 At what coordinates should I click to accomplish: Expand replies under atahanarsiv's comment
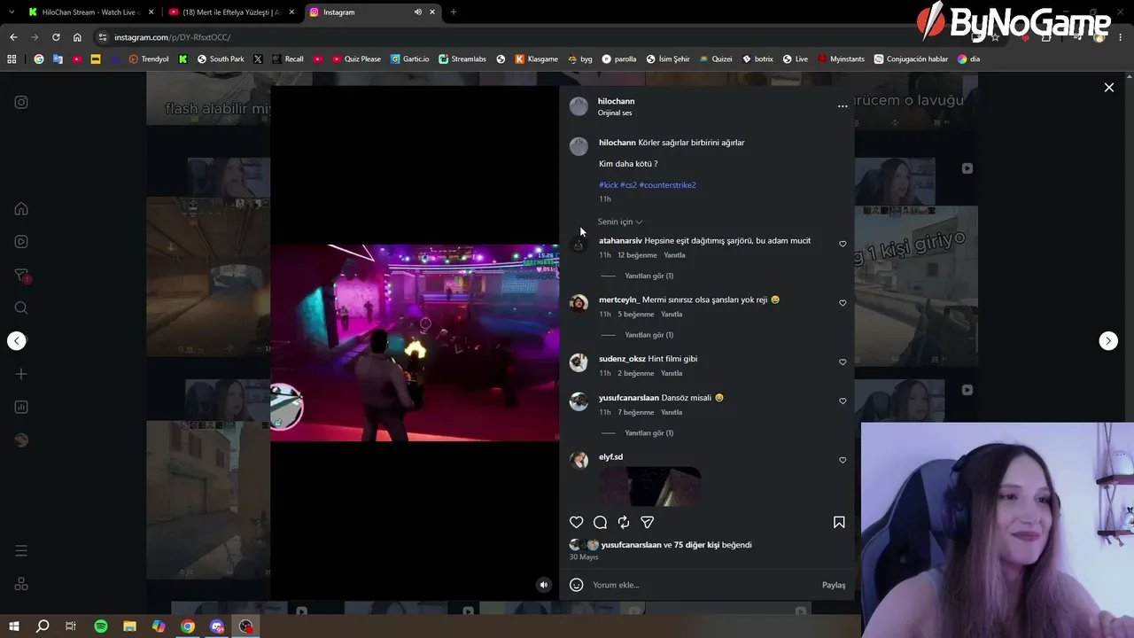pos(649,276)
